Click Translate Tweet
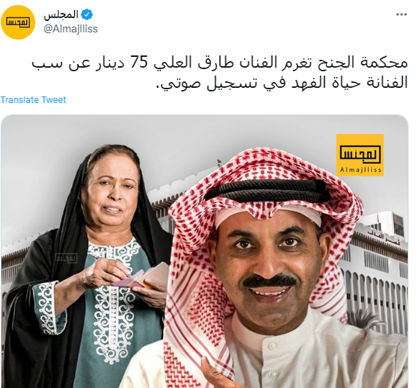This screenshot has height=388, width=420. pyautogui.click(x=33, y=100)
